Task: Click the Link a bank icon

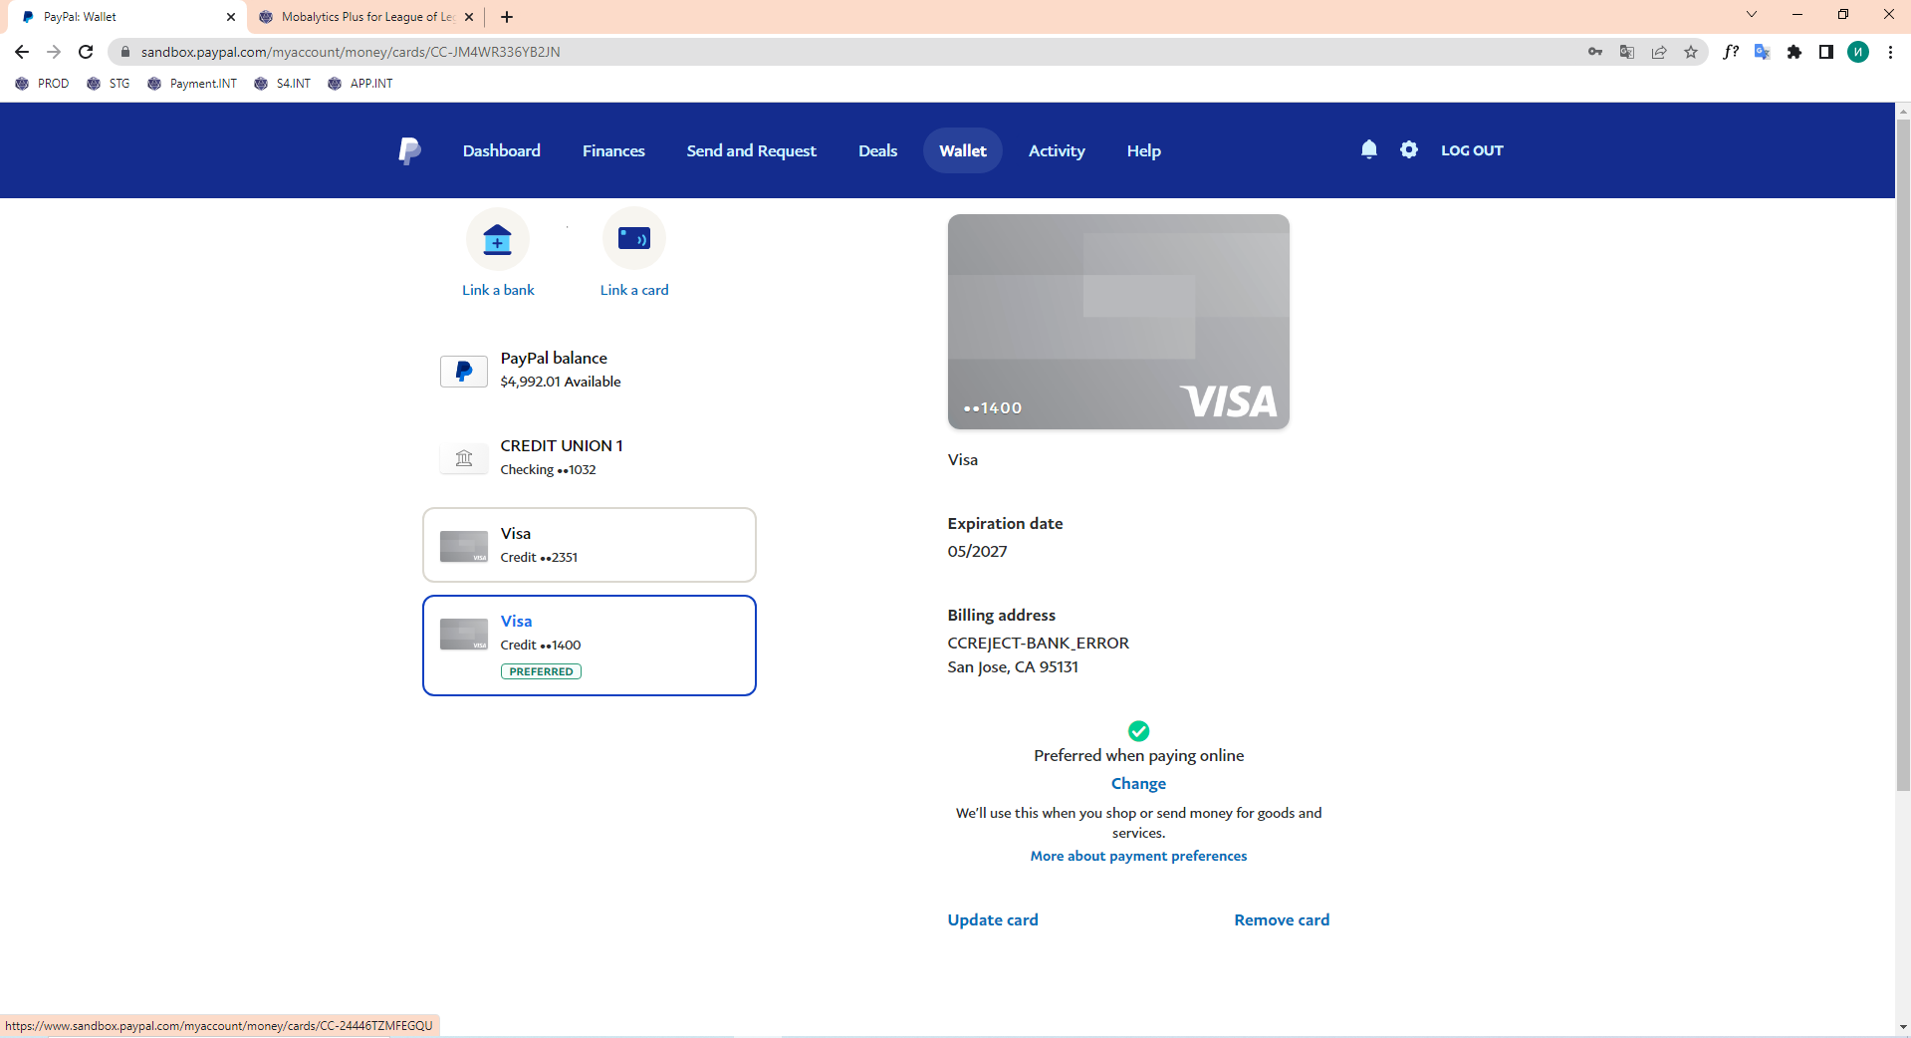Action: click(497, 239)
